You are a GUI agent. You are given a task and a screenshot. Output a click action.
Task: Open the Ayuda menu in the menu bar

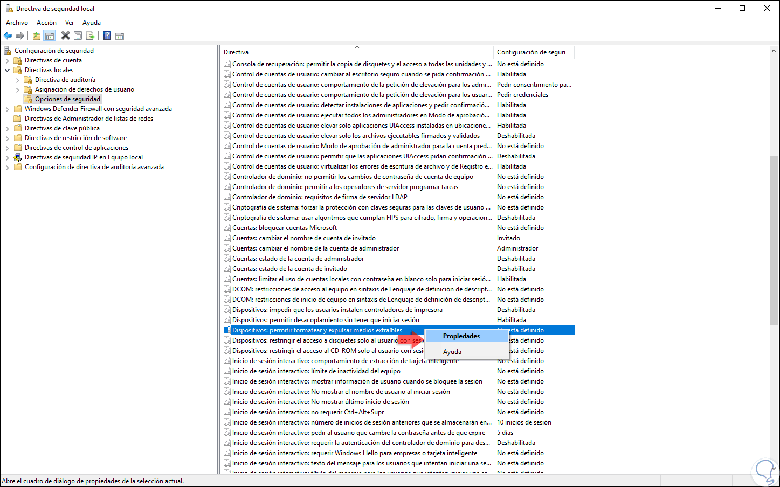[92, 23]
